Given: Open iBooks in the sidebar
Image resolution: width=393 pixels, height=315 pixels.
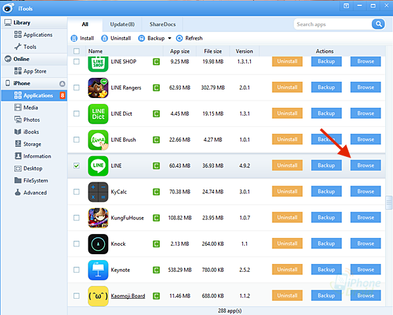Looking at the screenshot, I should pos(27,132).
